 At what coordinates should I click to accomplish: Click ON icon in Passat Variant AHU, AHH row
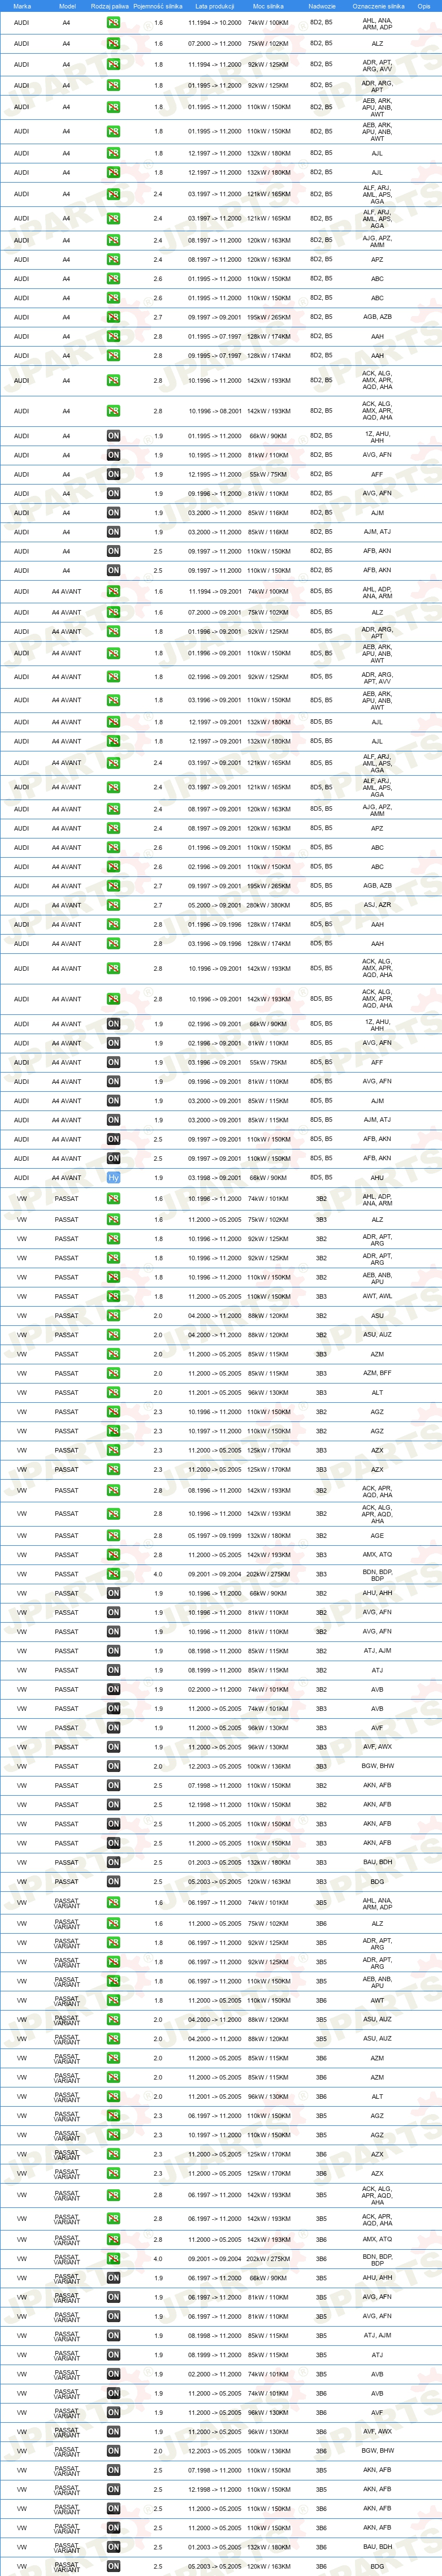(113, 2278)
